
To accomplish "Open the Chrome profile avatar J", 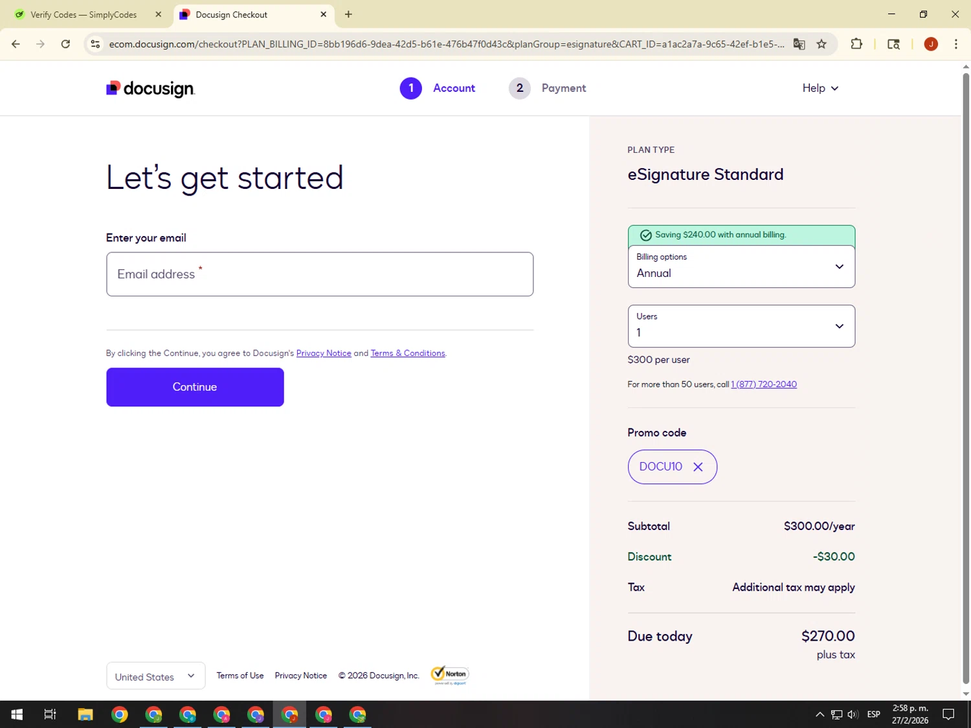I will click(931, 44).
